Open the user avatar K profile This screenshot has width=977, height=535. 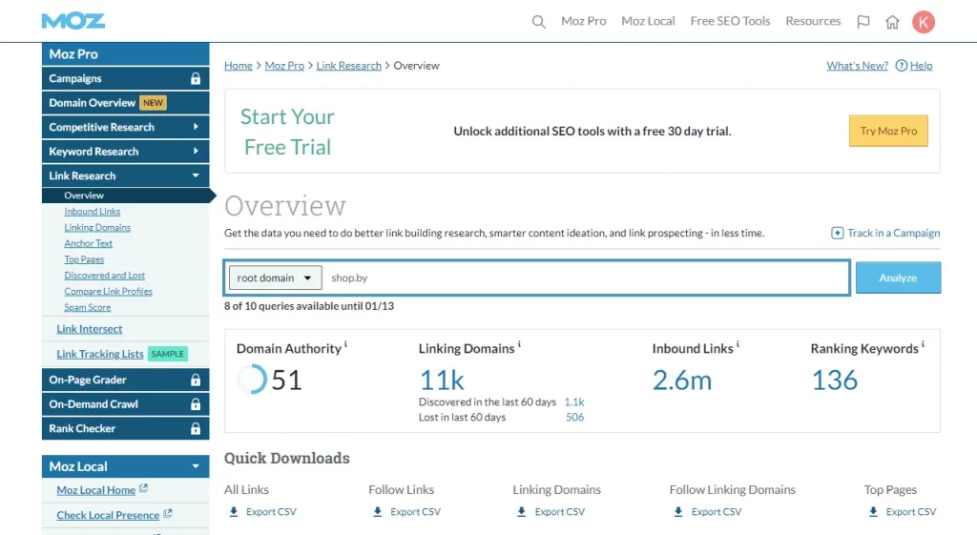click(x=923, y=22)
